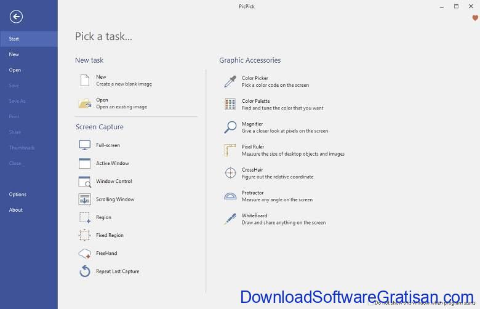480x309 pixels.
Task: Click the blank page New icon
Action: coord(85,81)
